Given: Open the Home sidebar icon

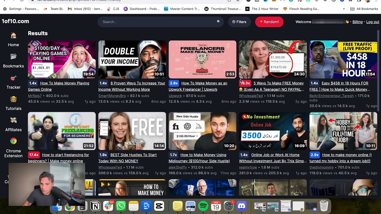Looking at the screenshot, I should tap(13, 36).
